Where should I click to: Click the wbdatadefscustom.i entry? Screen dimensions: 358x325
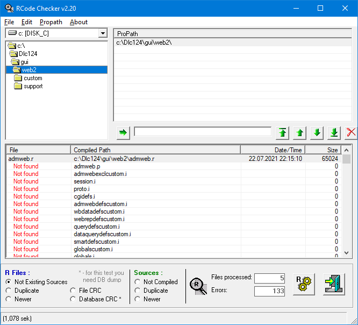[x=99, y=211]
